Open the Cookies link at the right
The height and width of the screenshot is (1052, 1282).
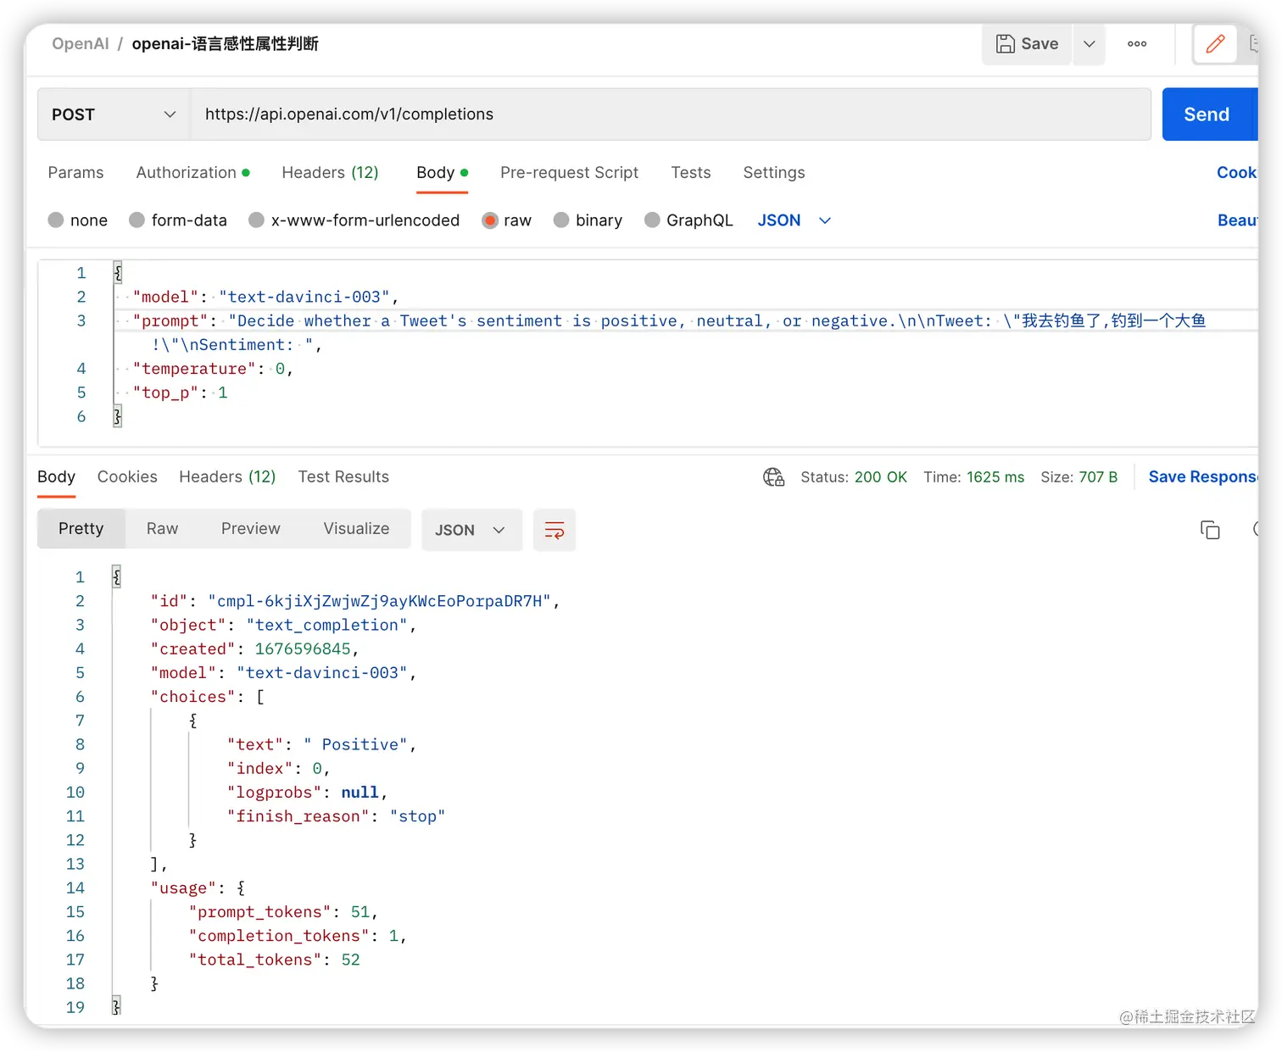pos(1236,172)
